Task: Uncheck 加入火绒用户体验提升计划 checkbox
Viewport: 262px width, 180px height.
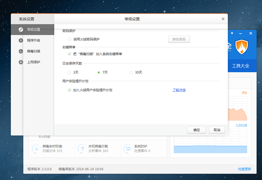Action: point(69,90)
